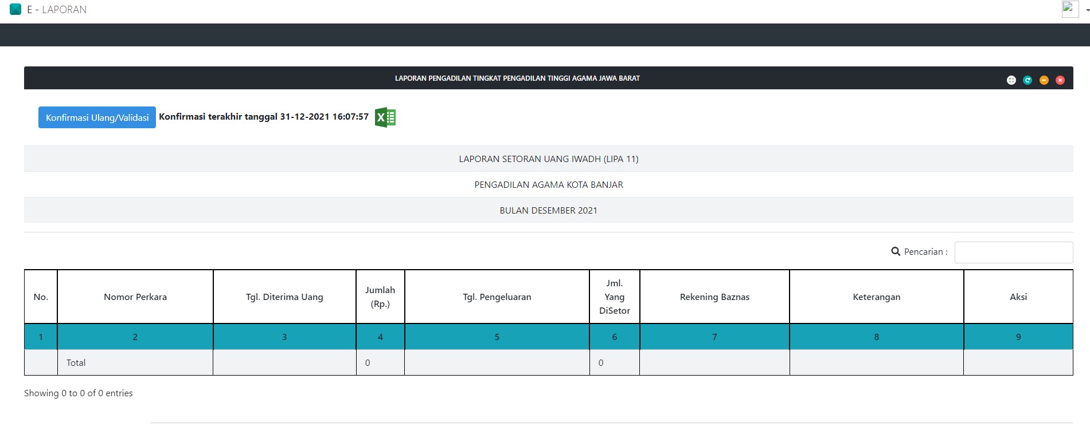Collapse the report panel with orange icon

(1044, 80)
